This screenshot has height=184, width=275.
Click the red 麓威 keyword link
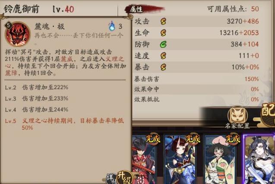coord(66,59)
